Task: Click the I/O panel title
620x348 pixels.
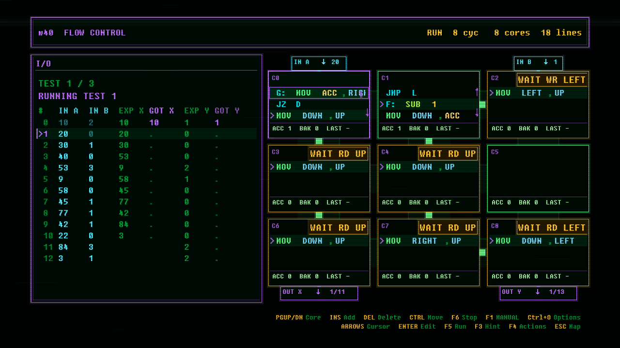Action: pyautogui.click(x=44, y=64)
